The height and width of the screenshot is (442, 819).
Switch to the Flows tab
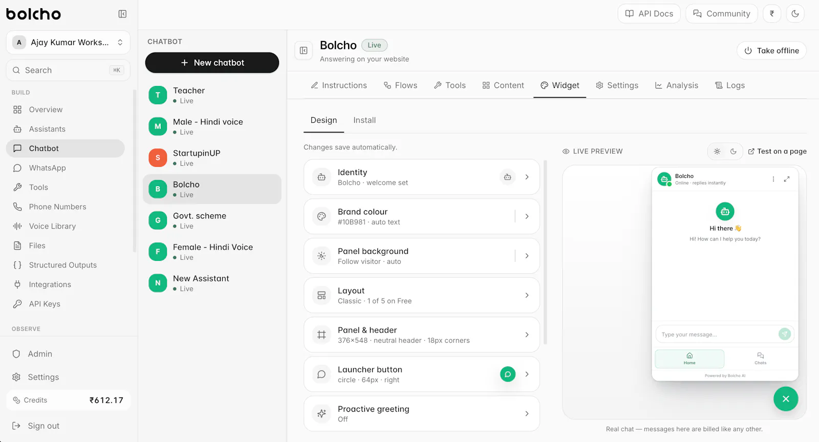(400, 85)
